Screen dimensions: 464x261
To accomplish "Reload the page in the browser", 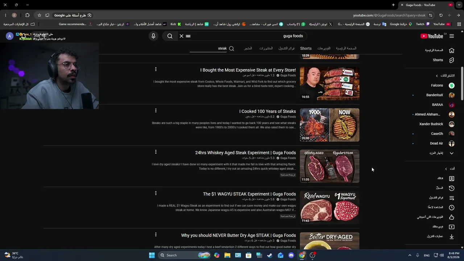I will click(x=441, y=15).
